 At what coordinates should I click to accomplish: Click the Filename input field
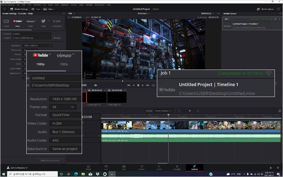tap(32, 34)
